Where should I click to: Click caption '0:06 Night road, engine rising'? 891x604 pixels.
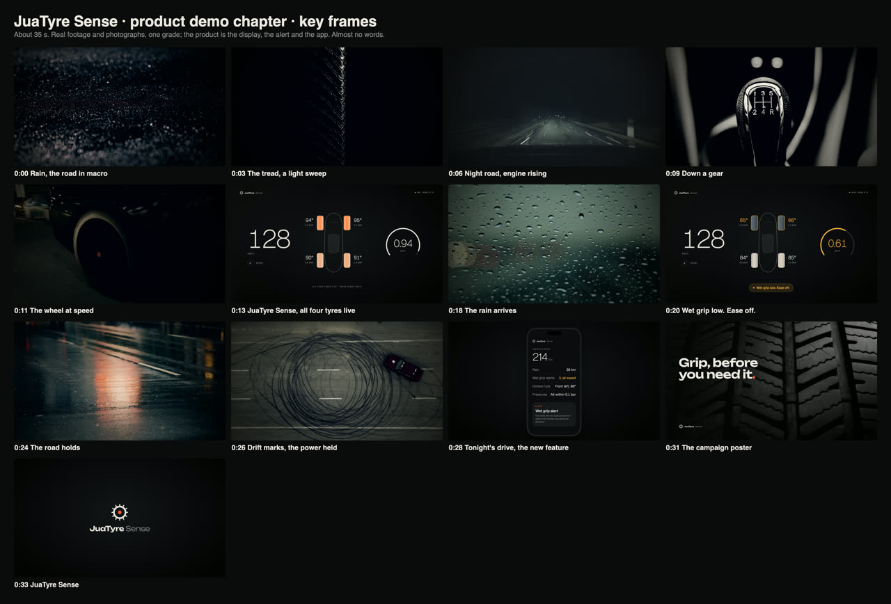(x=498, y=173)
